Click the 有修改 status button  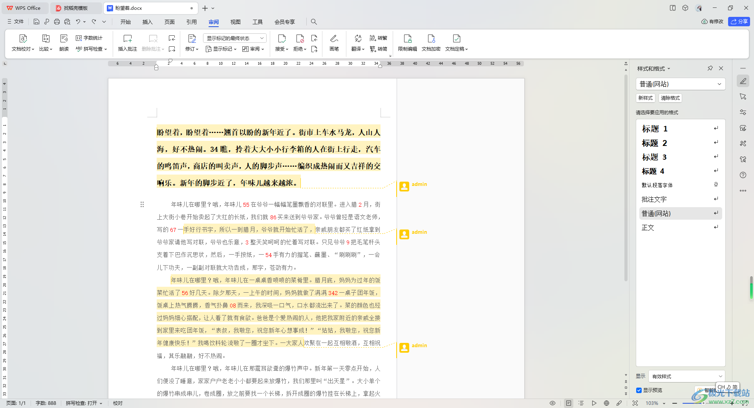[x=712, y=22]
